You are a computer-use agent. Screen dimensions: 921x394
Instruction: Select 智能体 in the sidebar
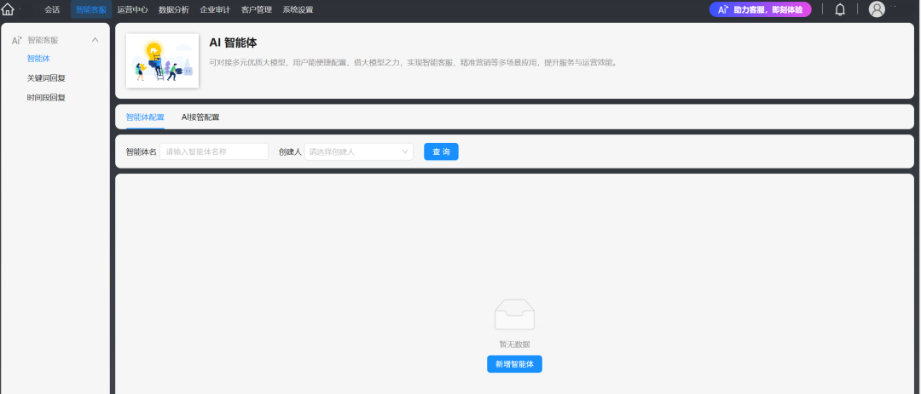(38, 59)
